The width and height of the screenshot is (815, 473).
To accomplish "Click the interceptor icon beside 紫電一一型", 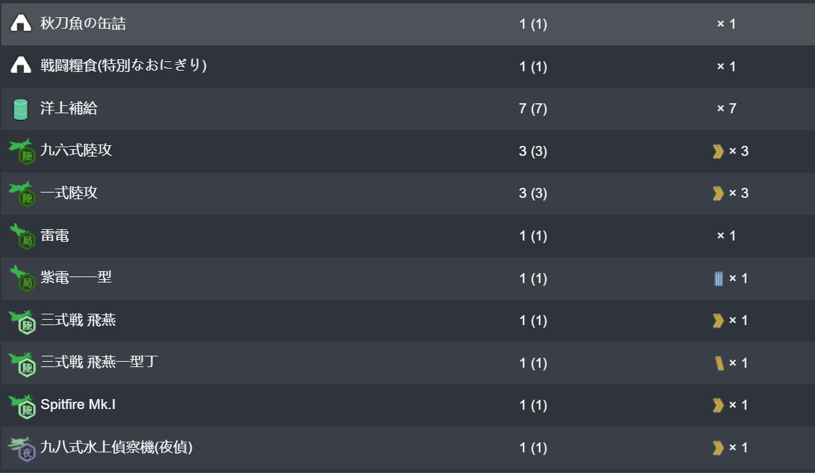I will 22,278.
